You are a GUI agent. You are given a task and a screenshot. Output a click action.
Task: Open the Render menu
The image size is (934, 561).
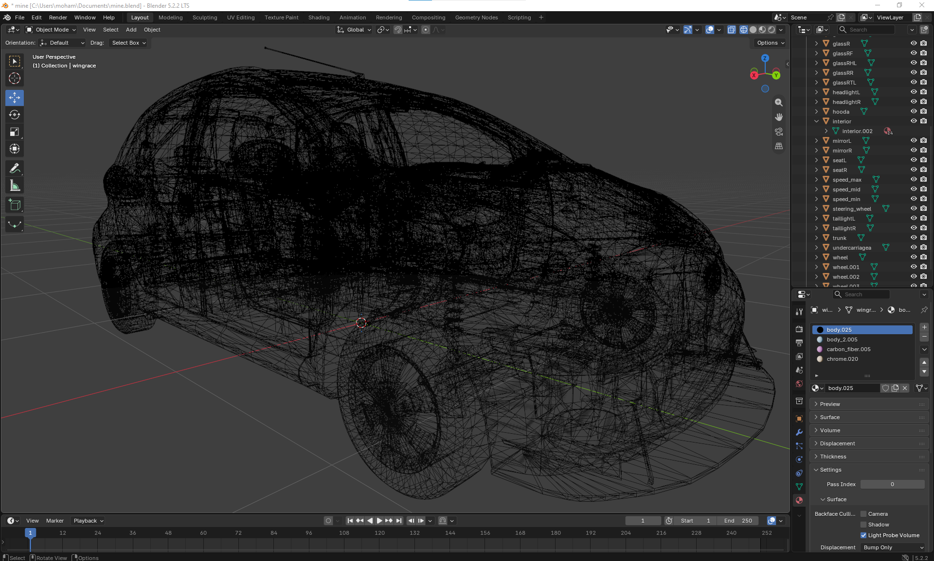pos(58,17)
